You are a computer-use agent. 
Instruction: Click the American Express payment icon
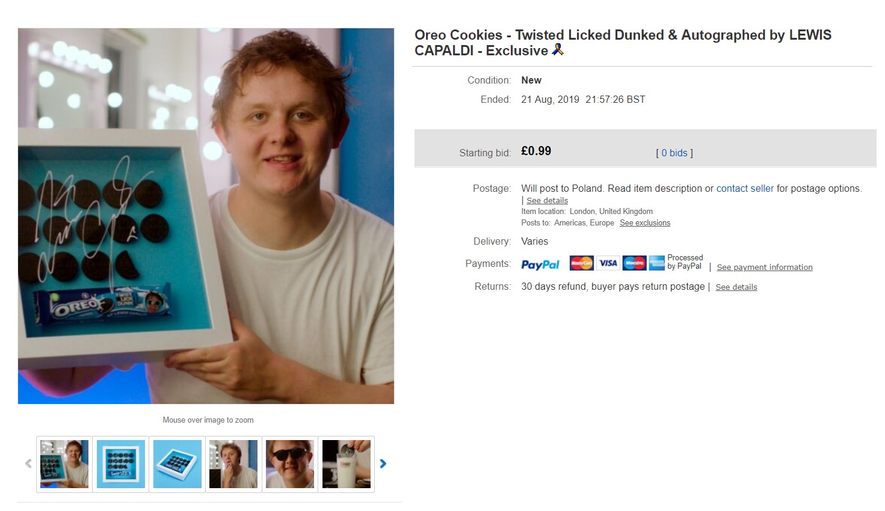657,263
